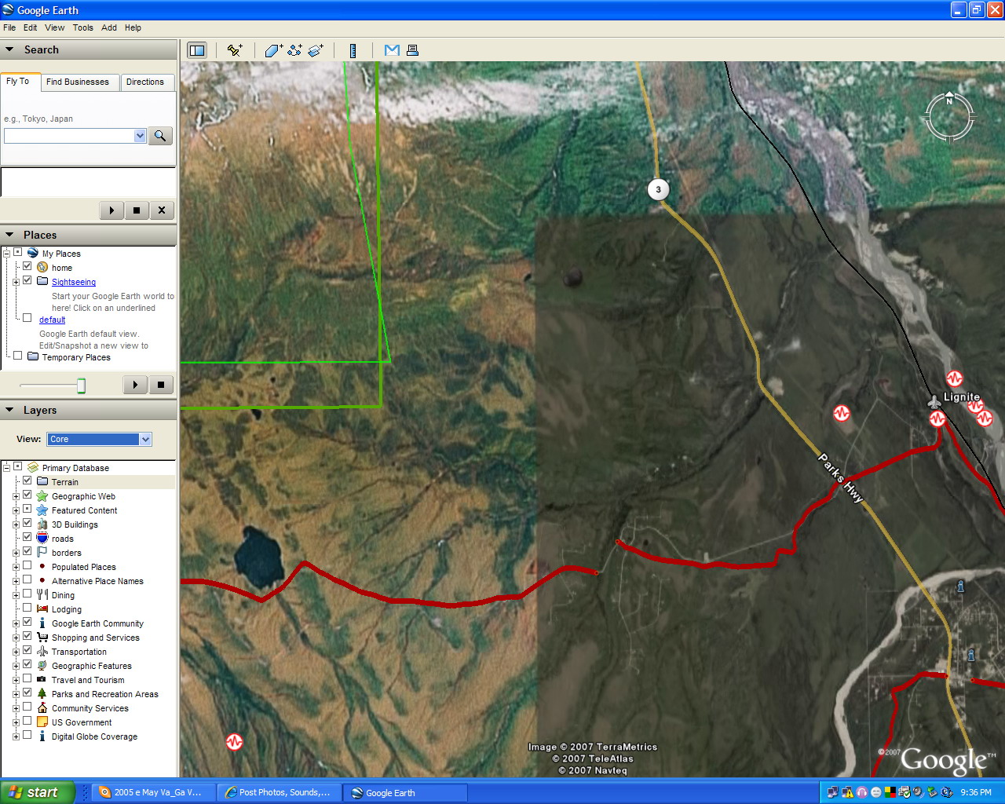Click the search magnifier button
This screenshot has height=804, width=1005.
click(160, 136)
